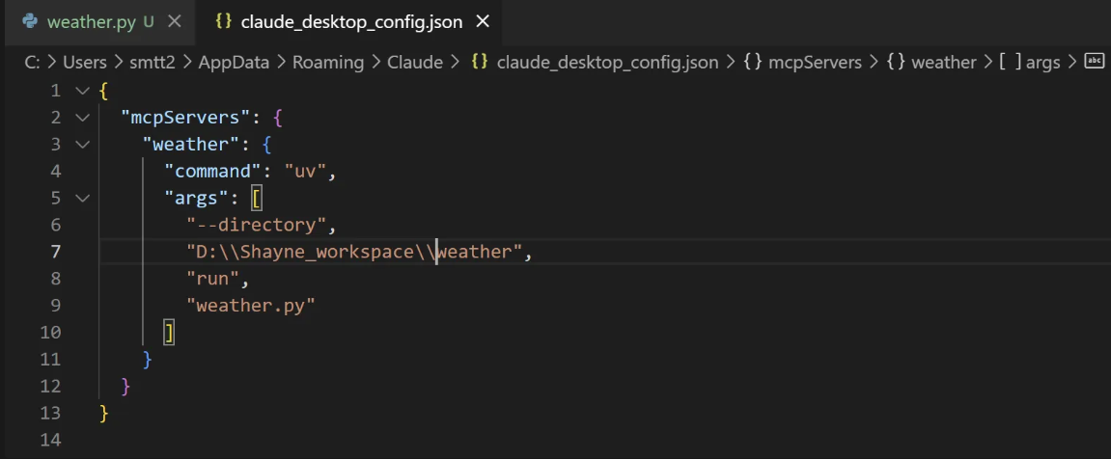Click the Python icon on weather.py tab
Screen dimensions: 1111x459
click(30, 22)
